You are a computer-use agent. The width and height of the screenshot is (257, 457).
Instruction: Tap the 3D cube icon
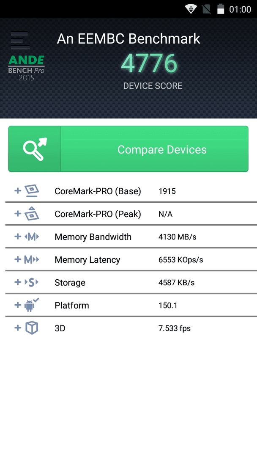pyautogui.click(x=32, y=328)
